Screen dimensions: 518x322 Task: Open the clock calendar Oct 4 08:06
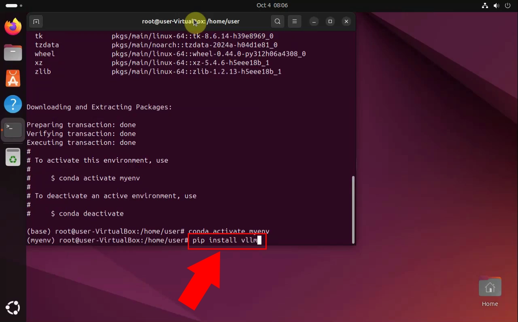tap(272, 5)
